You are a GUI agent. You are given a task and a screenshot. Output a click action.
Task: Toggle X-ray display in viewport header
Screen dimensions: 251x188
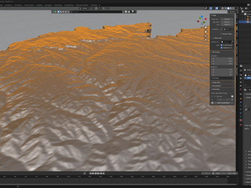pyautogui.click(x=223, y=8)
